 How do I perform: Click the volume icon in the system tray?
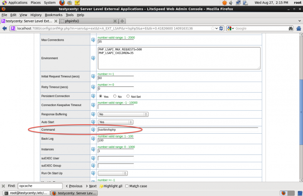(231, 3)
